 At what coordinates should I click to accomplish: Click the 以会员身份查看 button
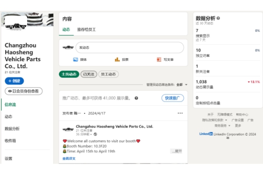click(24, 91)
